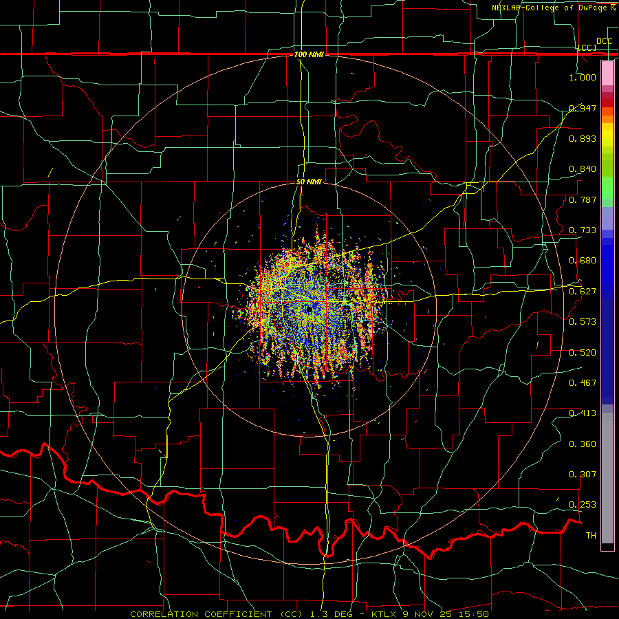Click the pink segment of the color bar

click(607, 73)
